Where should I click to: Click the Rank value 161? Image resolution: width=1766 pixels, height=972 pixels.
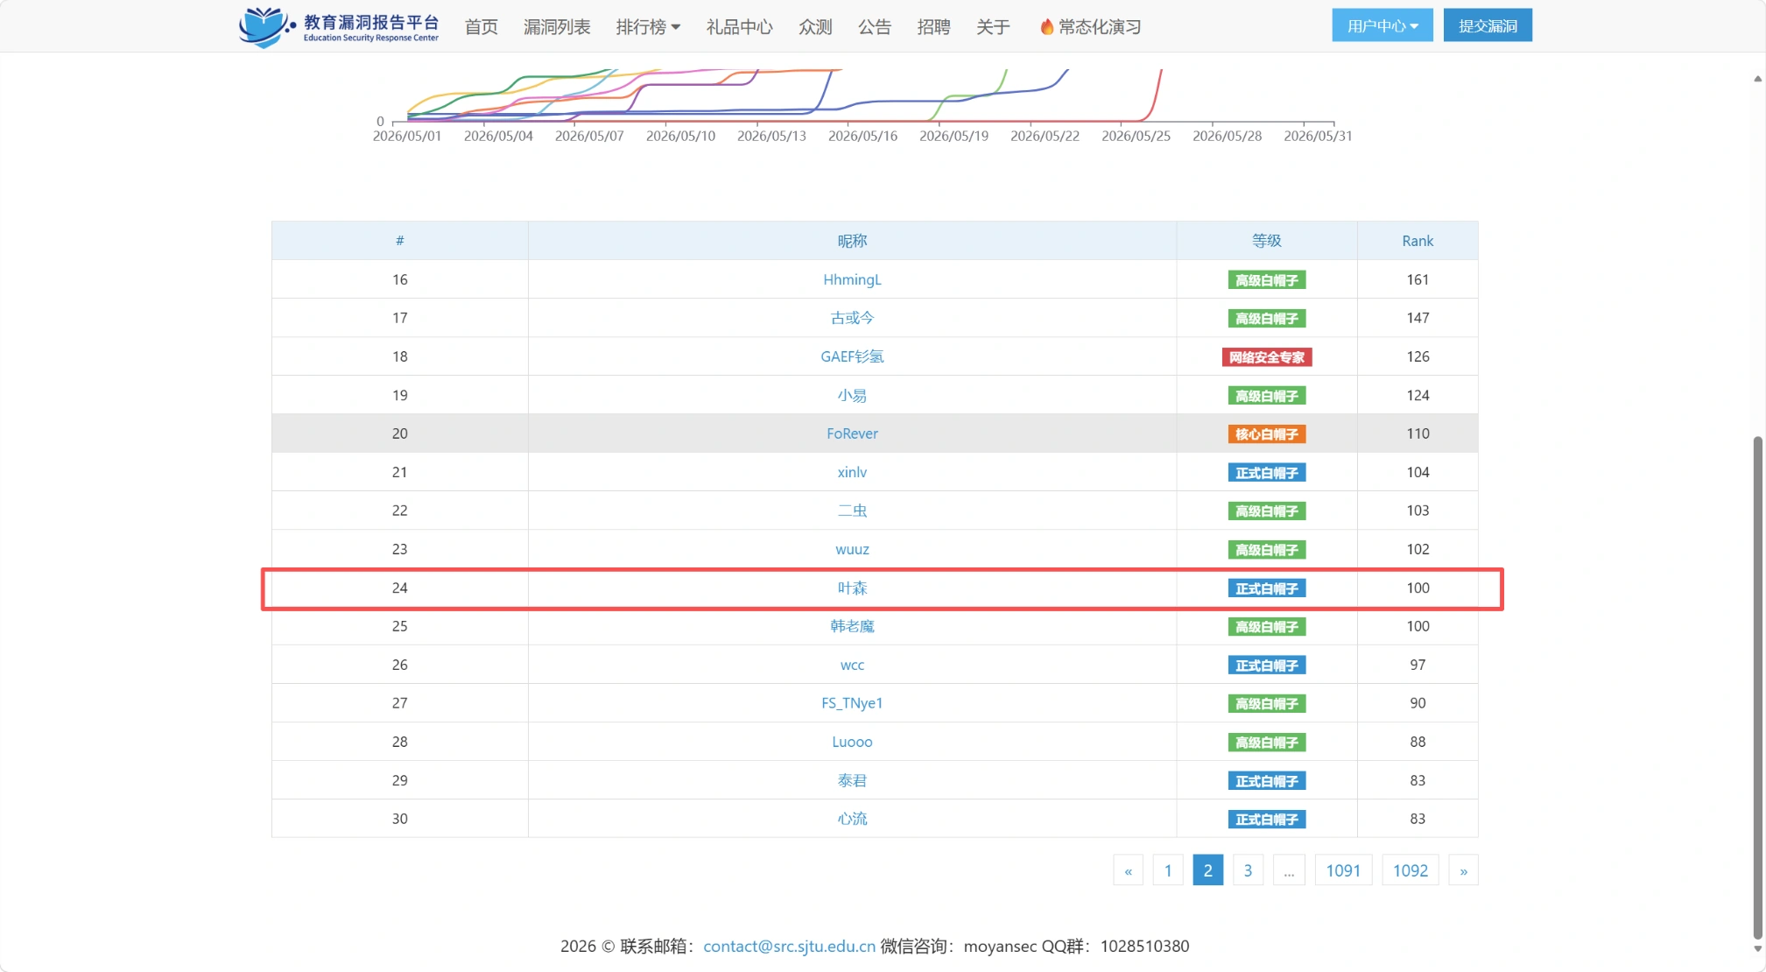1418,279
